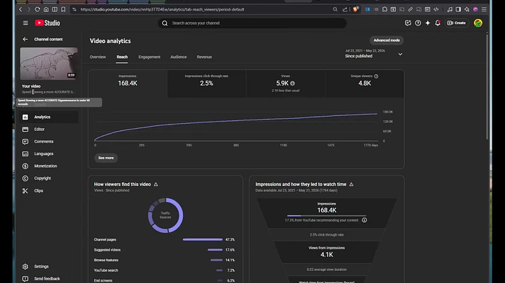The image size is (505, 283).
Task: Click the Views from impressions 4.1K value
Action: point(326,255)
